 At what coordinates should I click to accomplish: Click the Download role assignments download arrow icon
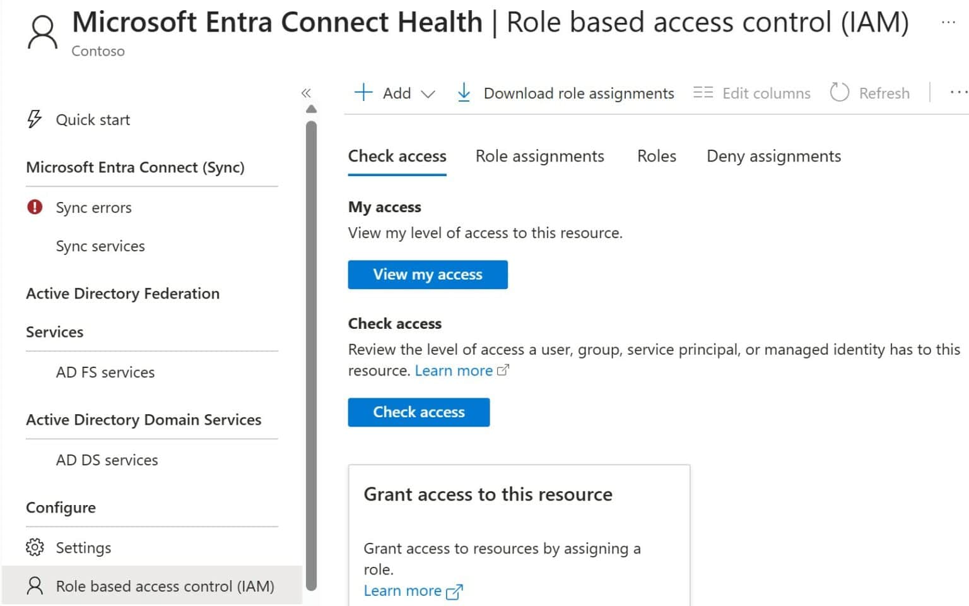pos(464,92)
